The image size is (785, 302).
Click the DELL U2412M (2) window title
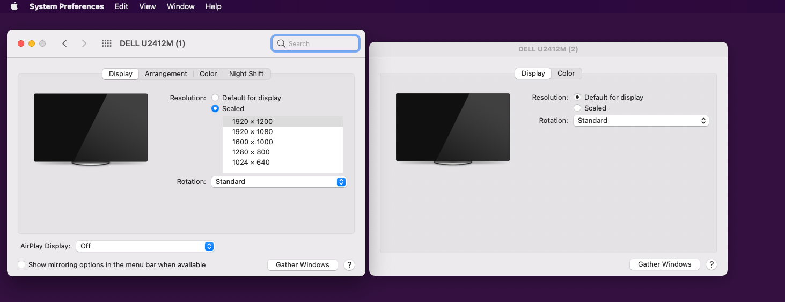pos(548,49)
